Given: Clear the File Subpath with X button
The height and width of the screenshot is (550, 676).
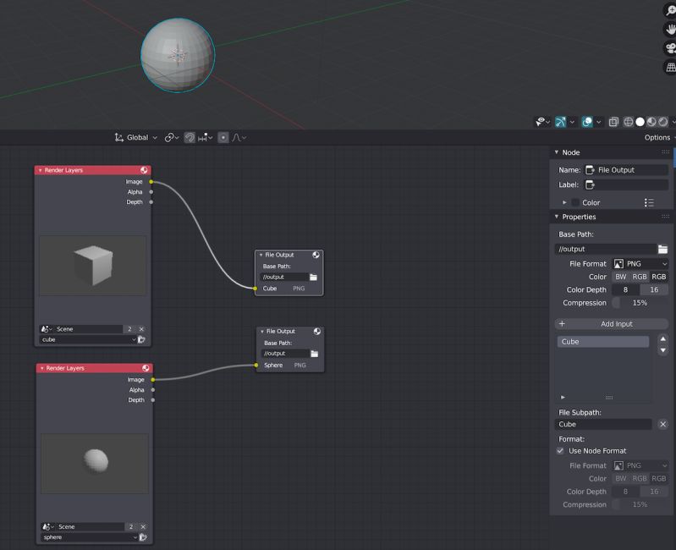Looking at the screenshot, I should point(663,424).
